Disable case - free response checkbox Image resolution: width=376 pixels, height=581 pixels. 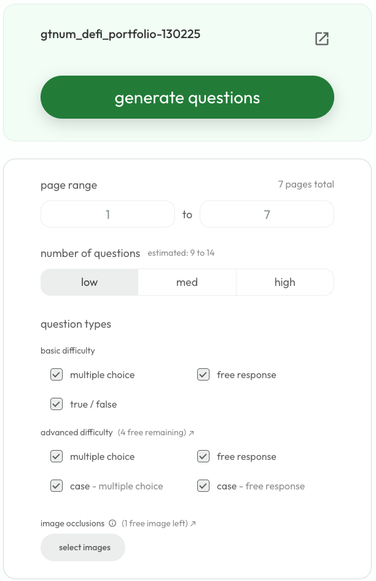click(x=203, y=486)
